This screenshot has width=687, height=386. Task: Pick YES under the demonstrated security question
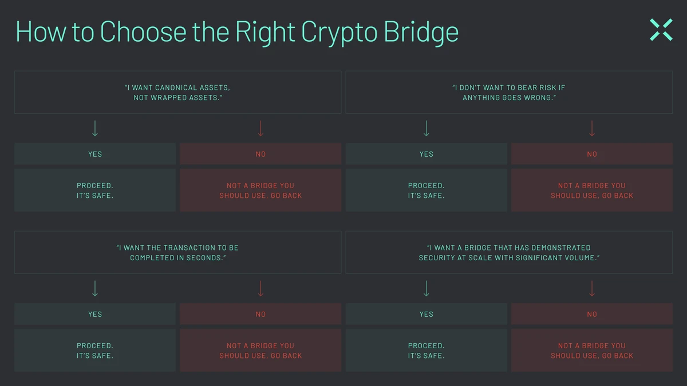tap(426, 314)
